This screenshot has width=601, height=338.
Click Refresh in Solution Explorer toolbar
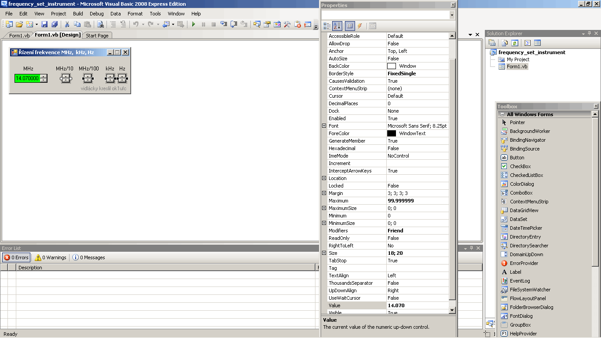[514, 43]
